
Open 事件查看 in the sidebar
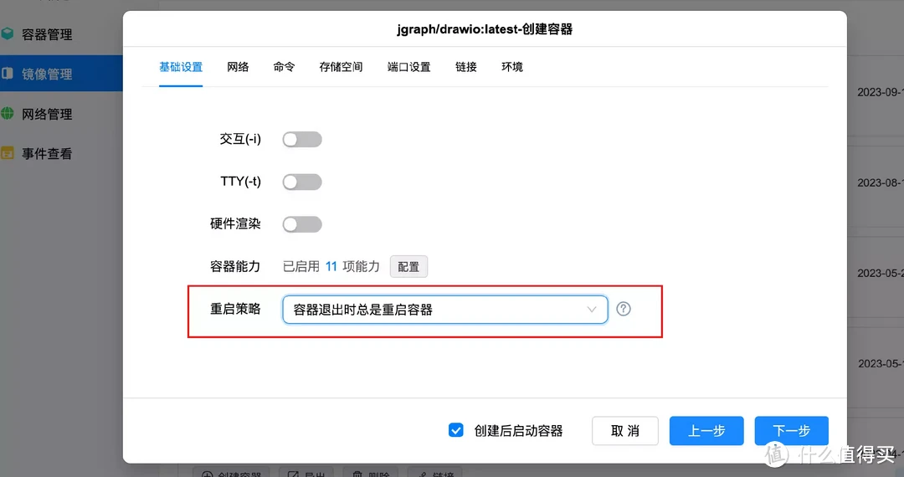[x=47, y=154]
